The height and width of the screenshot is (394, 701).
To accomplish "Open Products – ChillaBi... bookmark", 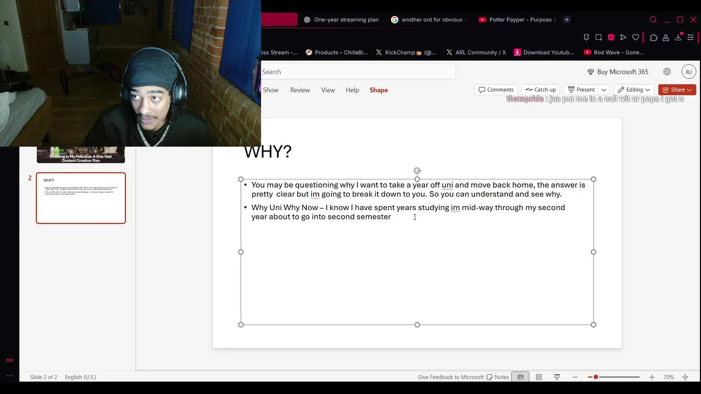I will (337, 53).
